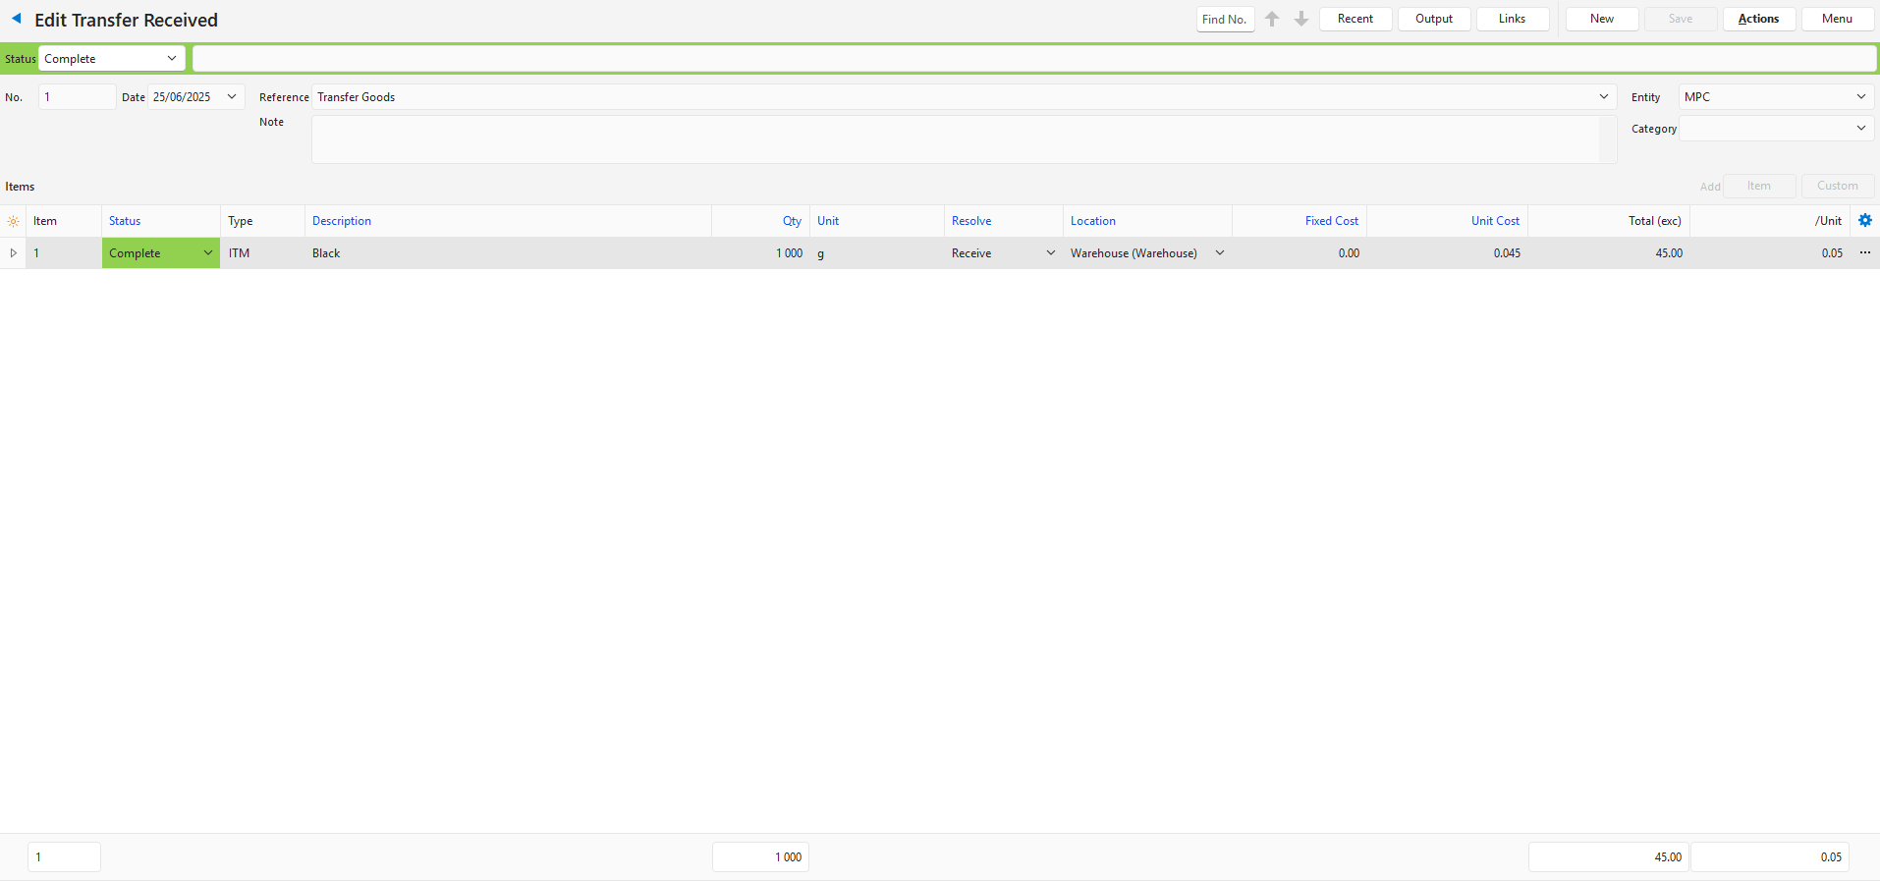
Task: Click the sun icon in items header
Action: tap(13, 222)
